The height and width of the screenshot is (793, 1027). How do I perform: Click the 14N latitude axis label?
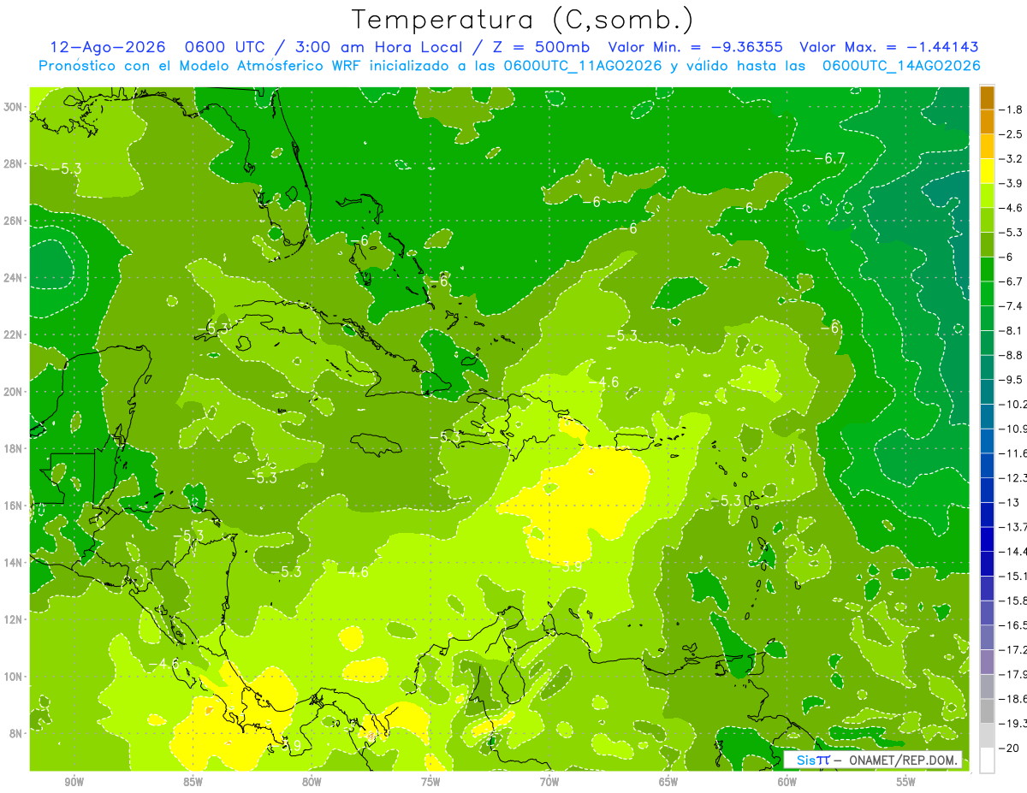(x=13, y=562)
